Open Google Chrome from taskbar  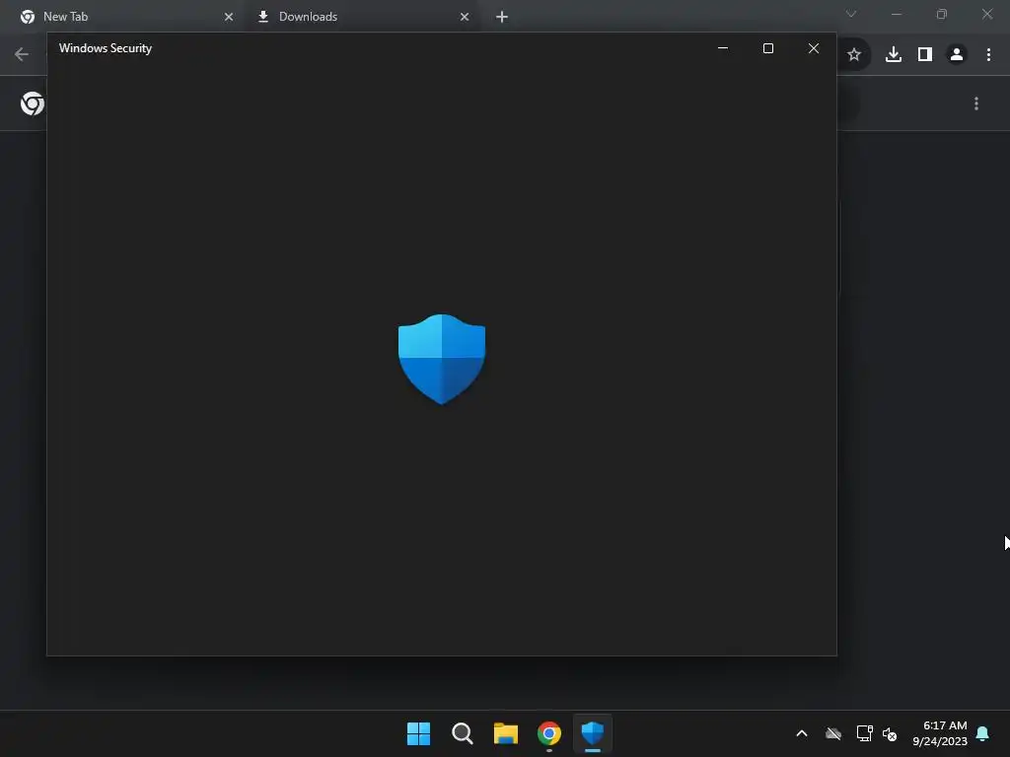pos(549,733)
